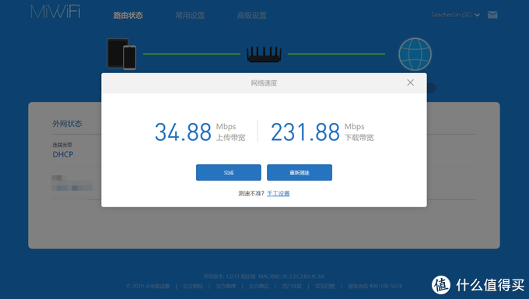Click the 34.88 upload speed value
This screenshot has height=299, width=529.
click(183, 132)
